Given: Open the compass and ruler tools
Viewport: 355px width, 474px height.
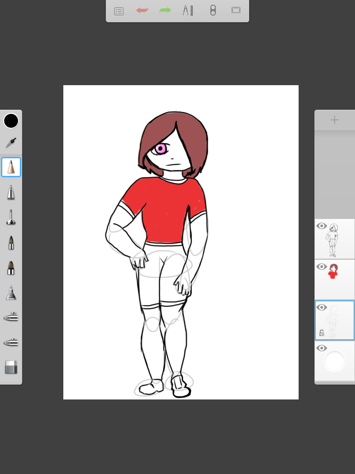Looking at the screenshot, I should point(188,10).
